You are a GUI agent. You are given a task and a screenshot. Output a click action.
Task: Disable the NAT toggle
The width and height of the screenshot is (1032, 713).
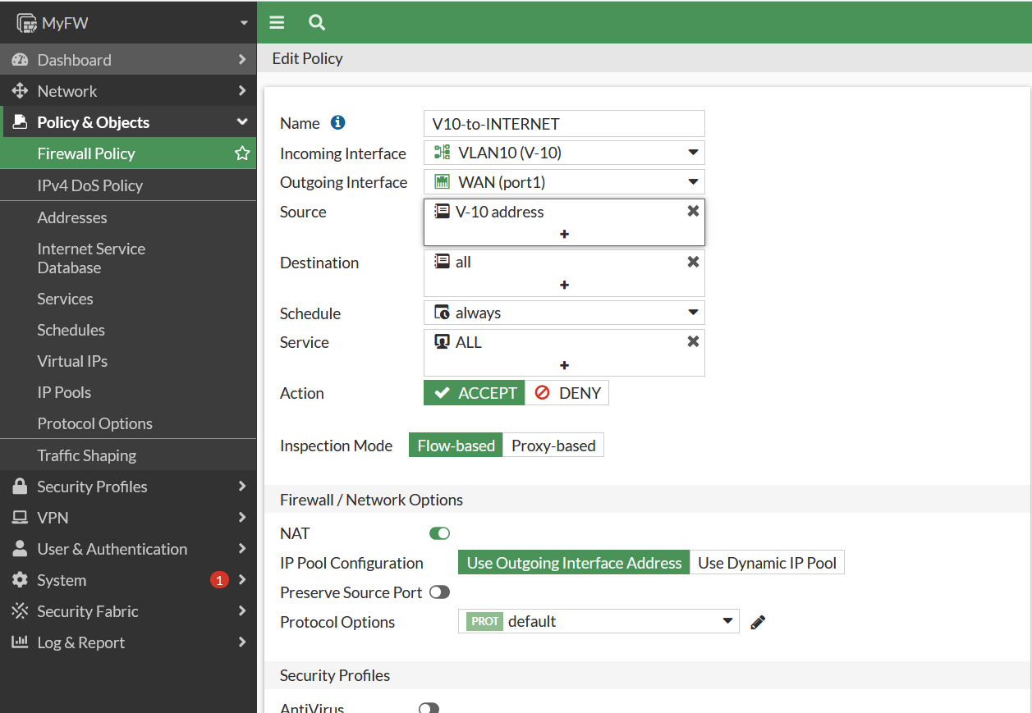[x=439, y=533]
